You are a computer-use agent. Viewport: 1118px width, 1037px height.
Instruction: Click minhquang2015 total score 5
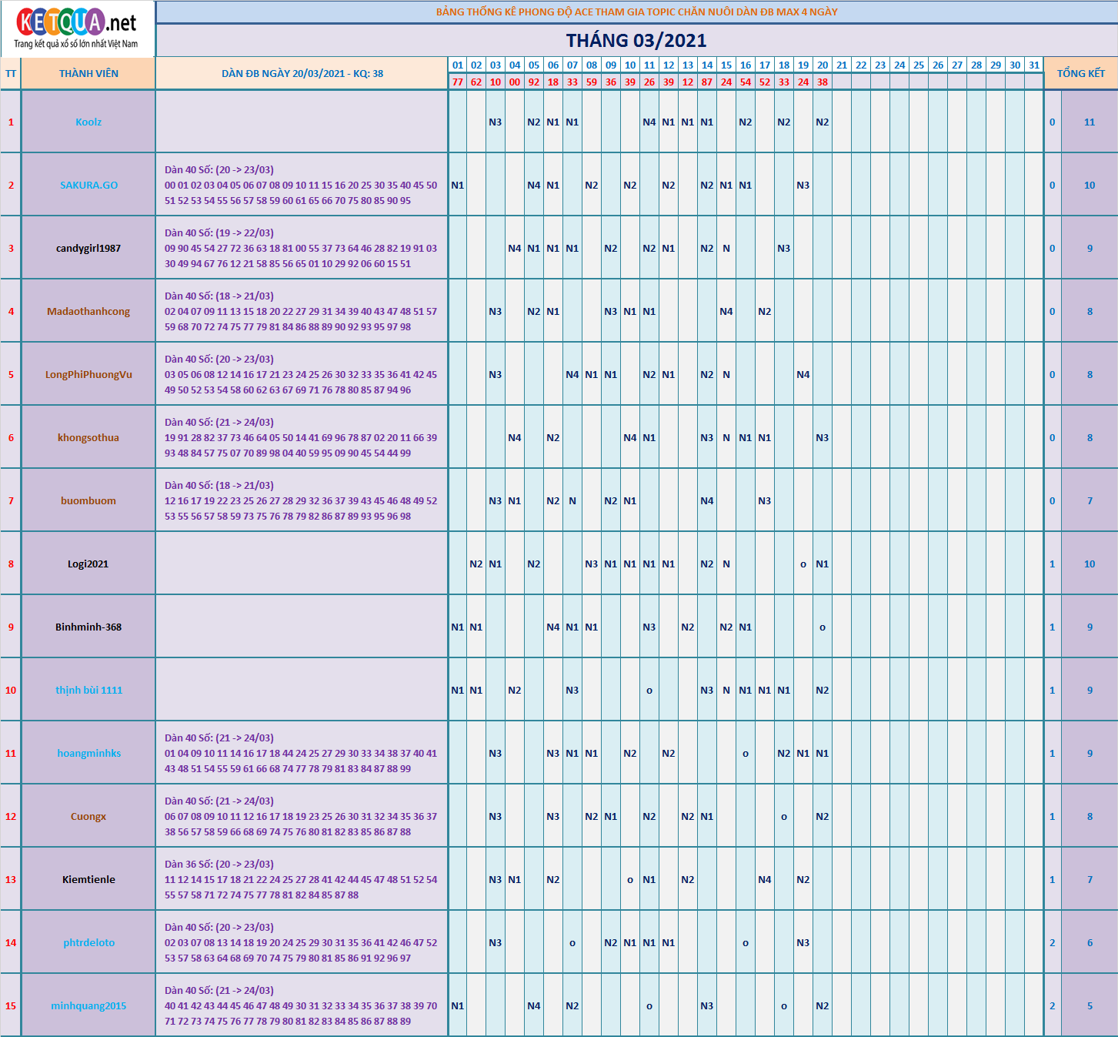click(1090, 1005)
